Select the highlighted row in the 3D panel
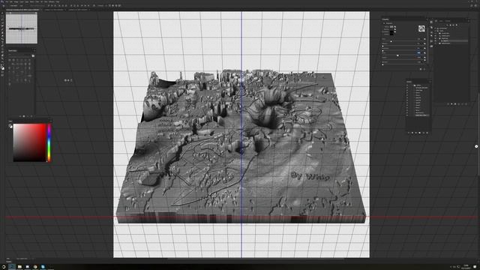The height and width of the screenshot is (270, 480). [x=451, y=40]
